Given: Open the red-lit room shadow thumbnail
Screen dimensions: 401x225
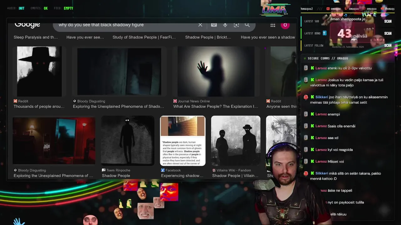Looking at the screenshot, I should tap(54, 141).
